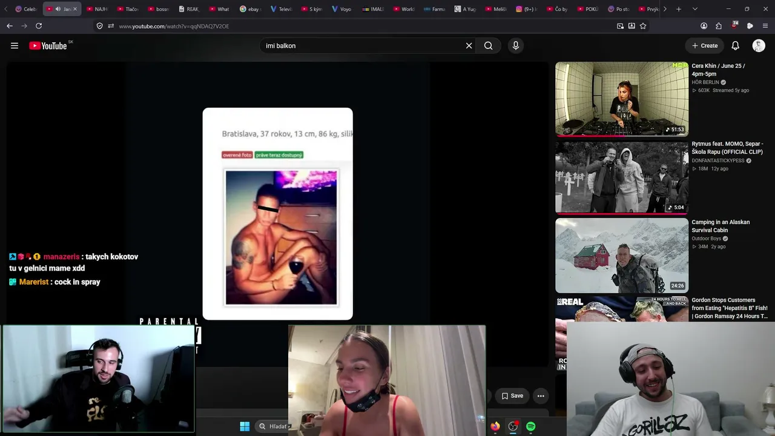
Task: Open site permissions icon beside the URL
Action: tap(111, 26)
